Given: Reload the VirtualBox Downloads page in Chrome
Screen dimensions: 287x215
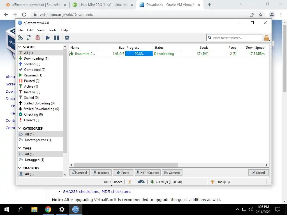Looking at the screenshot, I should point(24,15).
